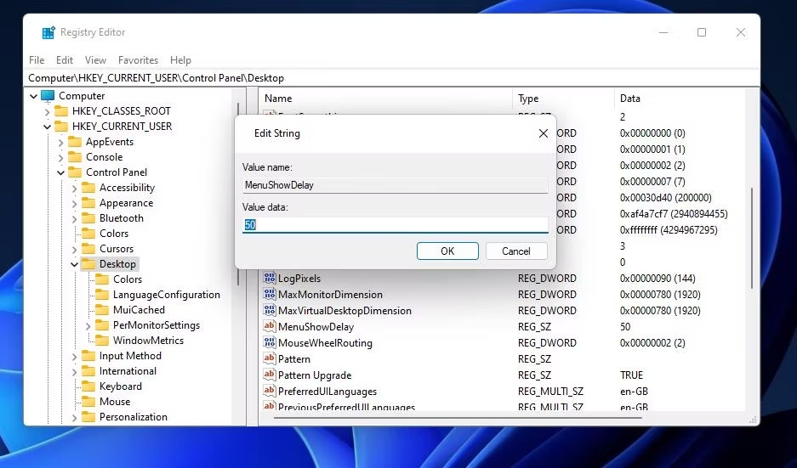This screenshot has height=468, width=797.
Task: Click the Control Panel folder icon
Action: 75,172
